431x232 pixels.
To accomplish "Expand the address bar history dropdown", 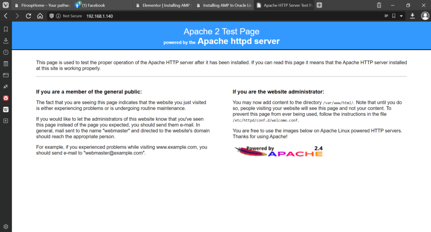I will click(x=401, y=16).
